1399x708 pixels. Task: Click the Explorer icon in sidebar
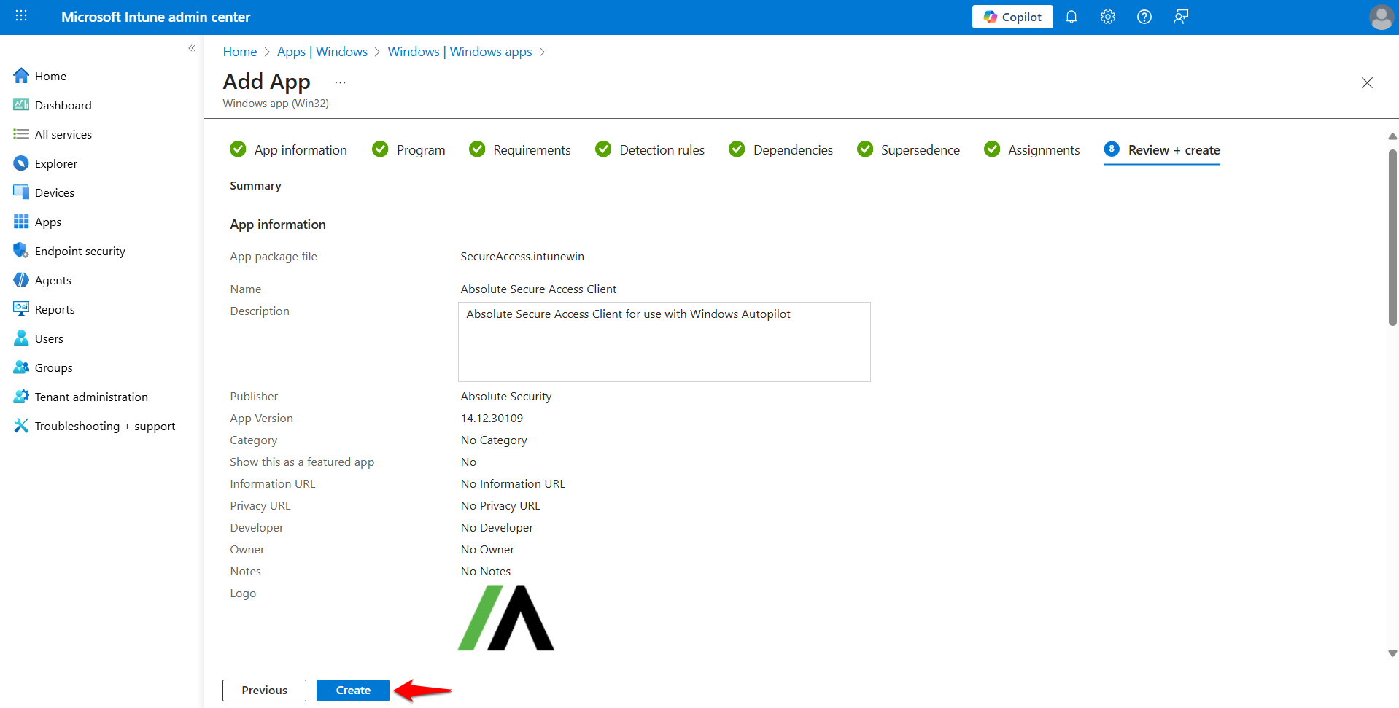[21, 163]
